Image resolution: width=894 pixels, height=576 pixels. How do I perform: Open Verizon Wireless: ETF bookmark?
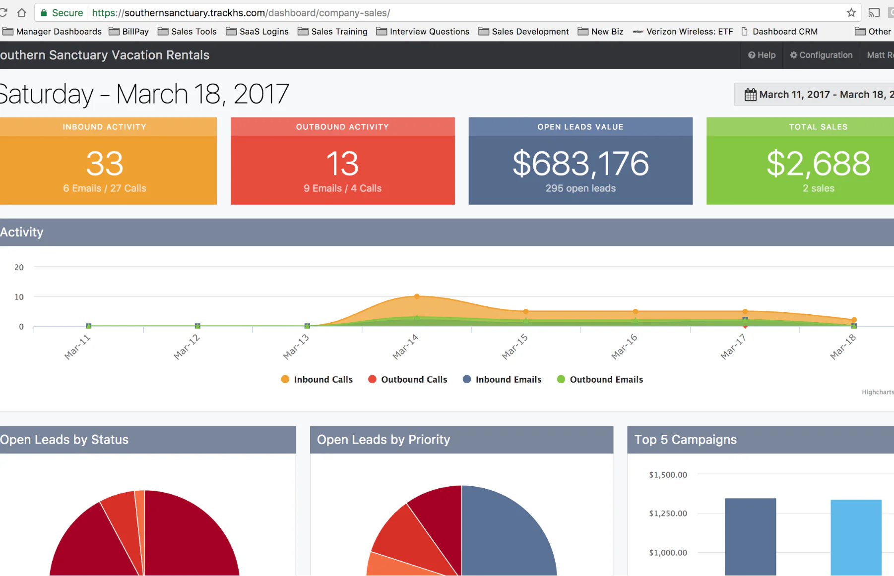coord(683,31)
